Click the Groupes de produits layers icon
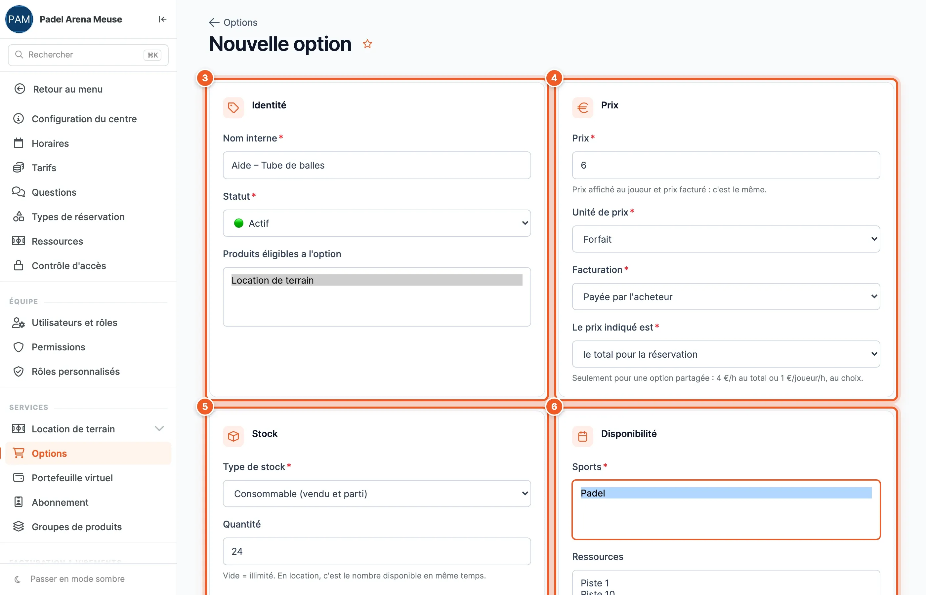 coord(19,526)
